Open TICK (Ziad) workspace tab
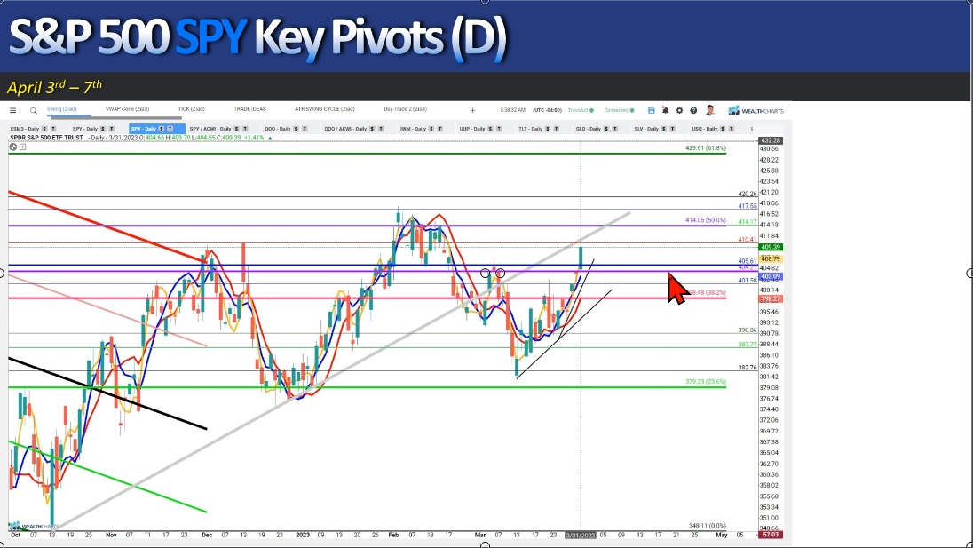This screenshot has height=548, width=973. tap(191, 109)
